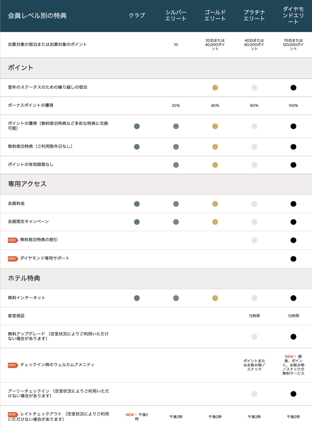Click the Platinum dot for 無料宿泊特典の割引
This screenshot has height=428, width=312.
pos(254,240)
